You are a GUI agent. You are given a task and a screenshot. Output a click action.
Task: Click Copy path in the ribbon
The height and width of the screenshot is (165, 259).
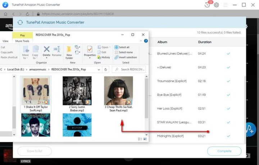pyautogui.click(x=7, y=52)
